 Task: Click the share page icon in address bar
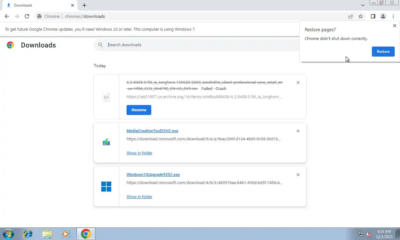tap(351, 16)
